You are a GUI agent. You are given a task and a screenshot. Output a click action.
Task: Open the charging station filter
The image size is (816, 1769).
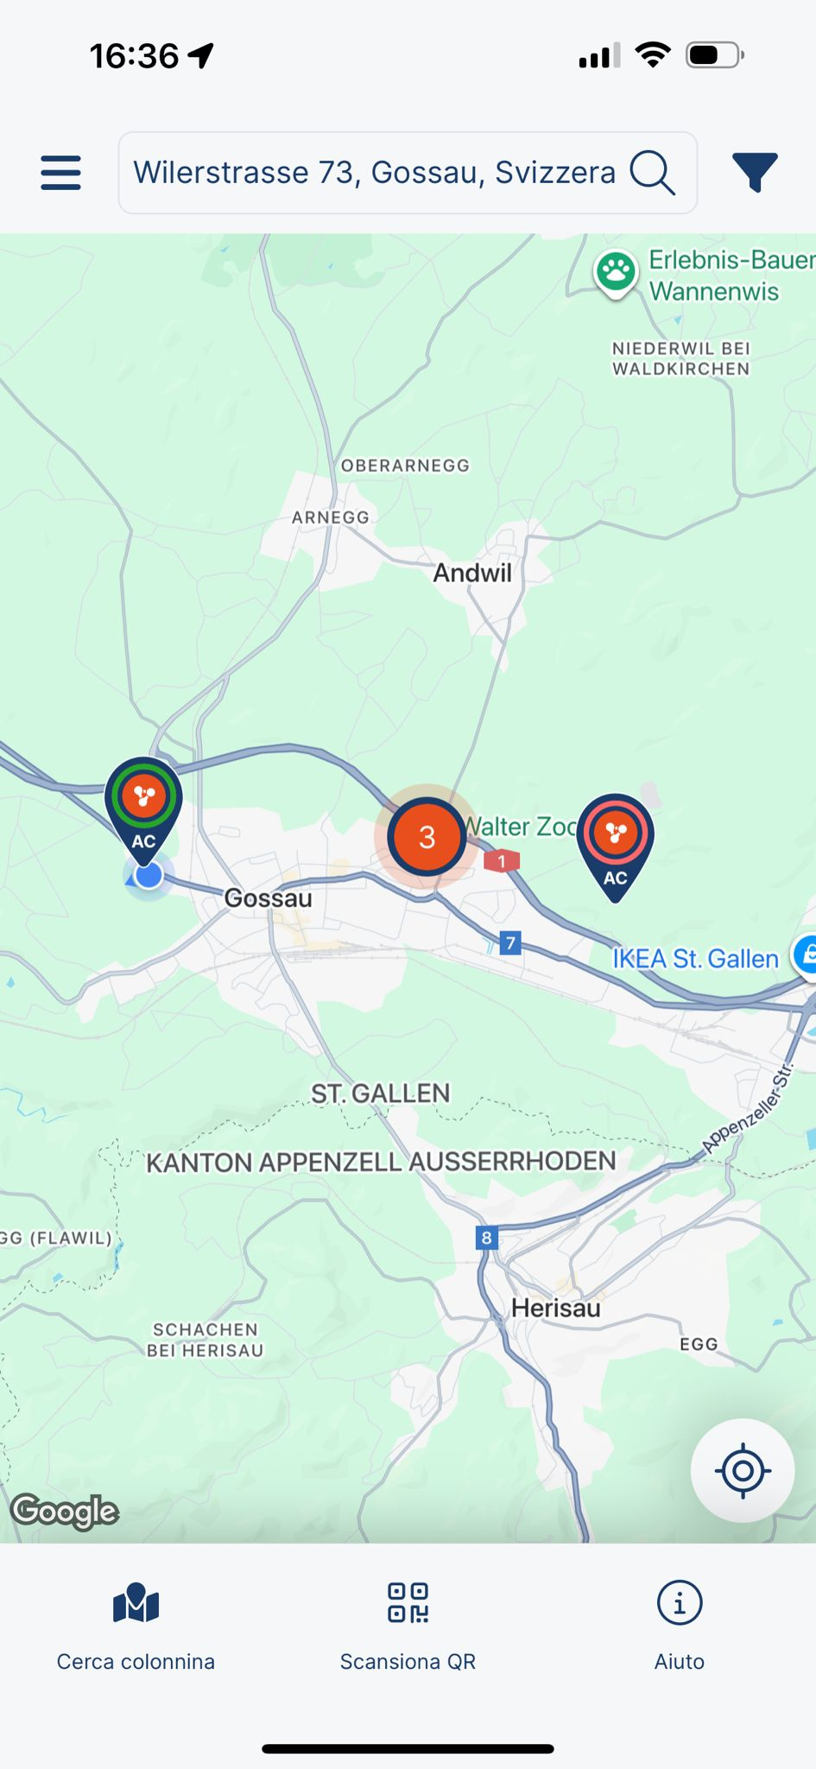tap(755, 173)
